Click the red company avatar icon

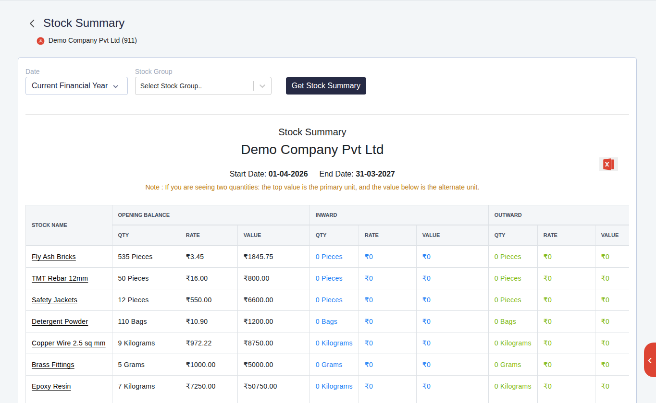pyautogui.click(x=40, y=41)
